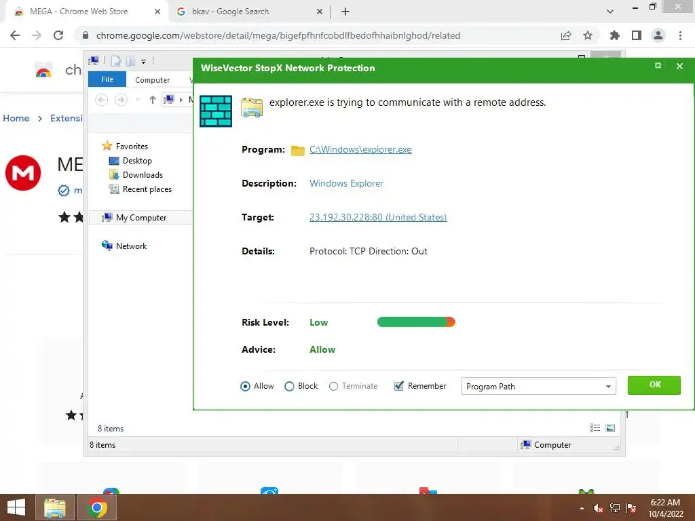Click the share page icon in Chrome's address bar
695x521 pixels.
pyautogui.click(x=566, y=35)
